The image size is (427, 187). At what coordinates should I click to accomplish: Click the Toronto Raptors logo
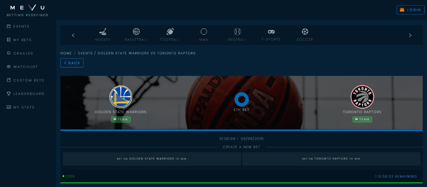[362, 97]
